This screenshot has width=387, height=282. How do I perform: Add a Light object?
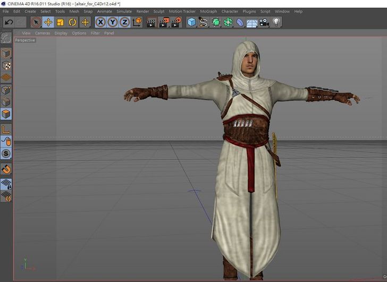tap(276, 22)
